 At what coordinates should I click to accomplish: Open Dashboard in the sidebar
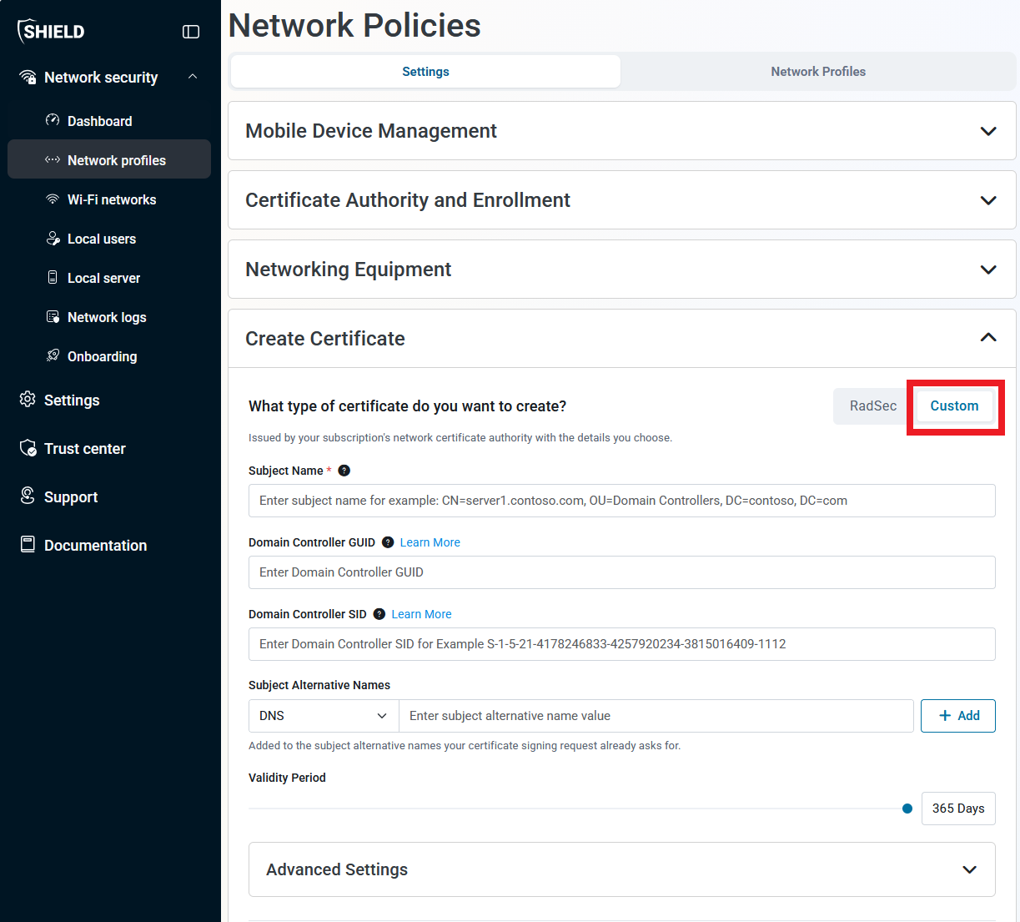coord(109,121)
